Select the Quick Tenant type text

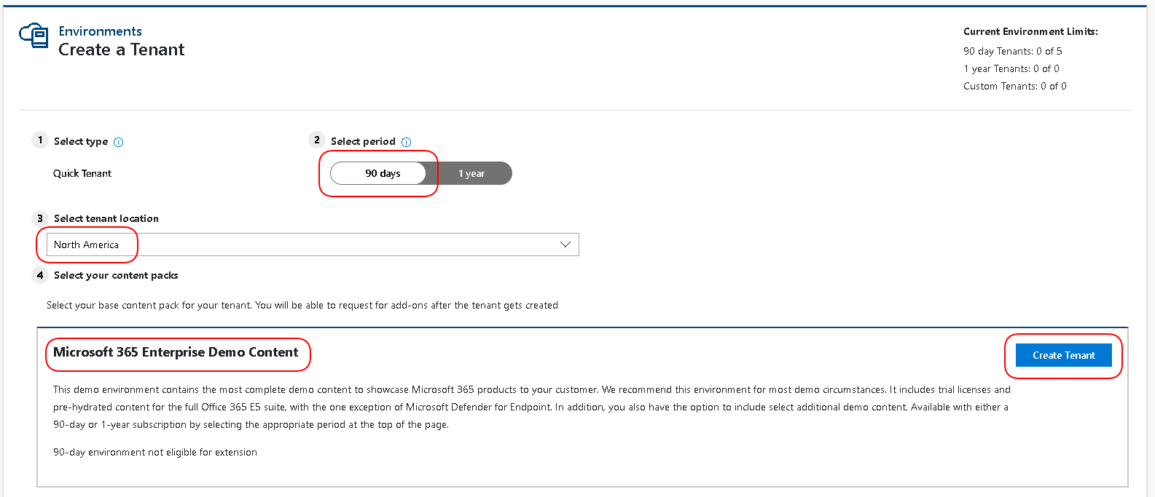pos(82,173)
